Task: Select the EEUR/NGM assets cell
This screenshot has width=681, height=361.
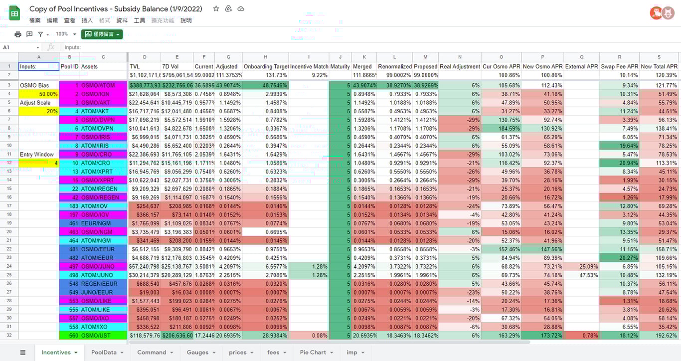Action: point(103,223)
